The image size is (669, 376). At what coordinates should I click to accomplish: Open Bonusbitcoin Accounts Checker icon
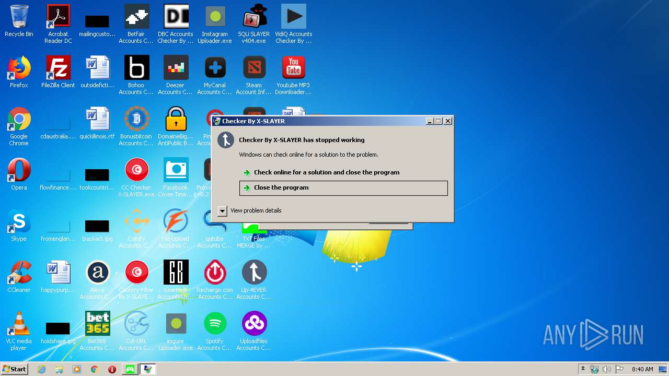(136, 126)
